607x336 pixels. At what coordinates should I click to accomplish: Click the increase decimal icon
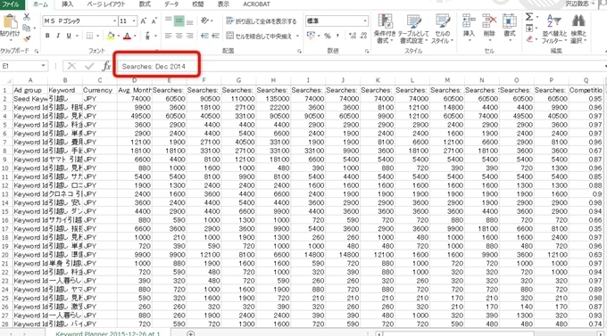tap(352, 36)
